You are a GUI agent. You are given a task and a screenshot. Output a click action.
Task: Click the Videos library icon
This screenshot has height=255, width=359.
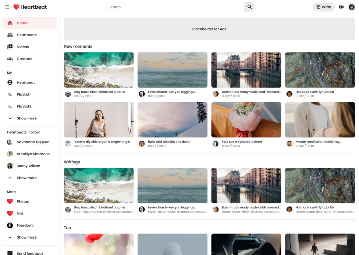(x=10, y=47)
